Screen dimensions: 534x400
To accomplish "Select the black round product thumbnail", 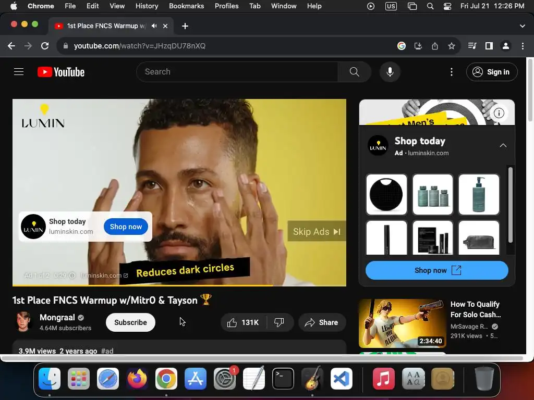I will pos(386,194).
